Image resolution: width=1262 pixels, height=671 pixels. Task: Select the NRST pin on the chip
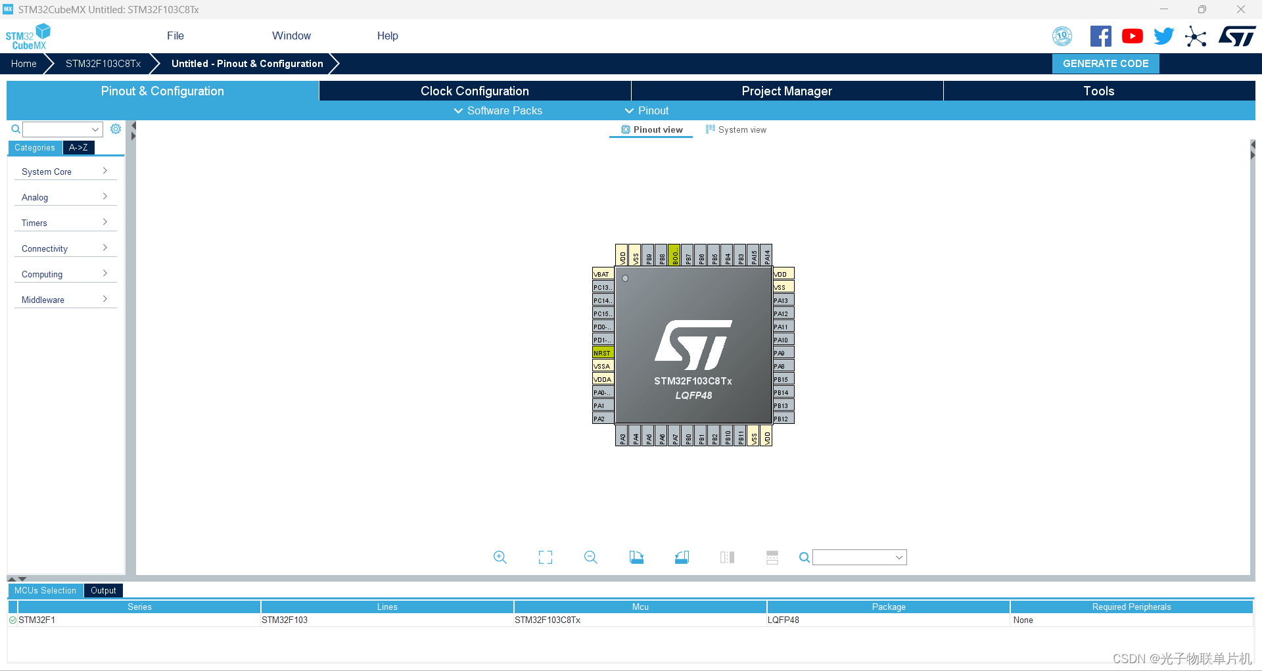603,353
